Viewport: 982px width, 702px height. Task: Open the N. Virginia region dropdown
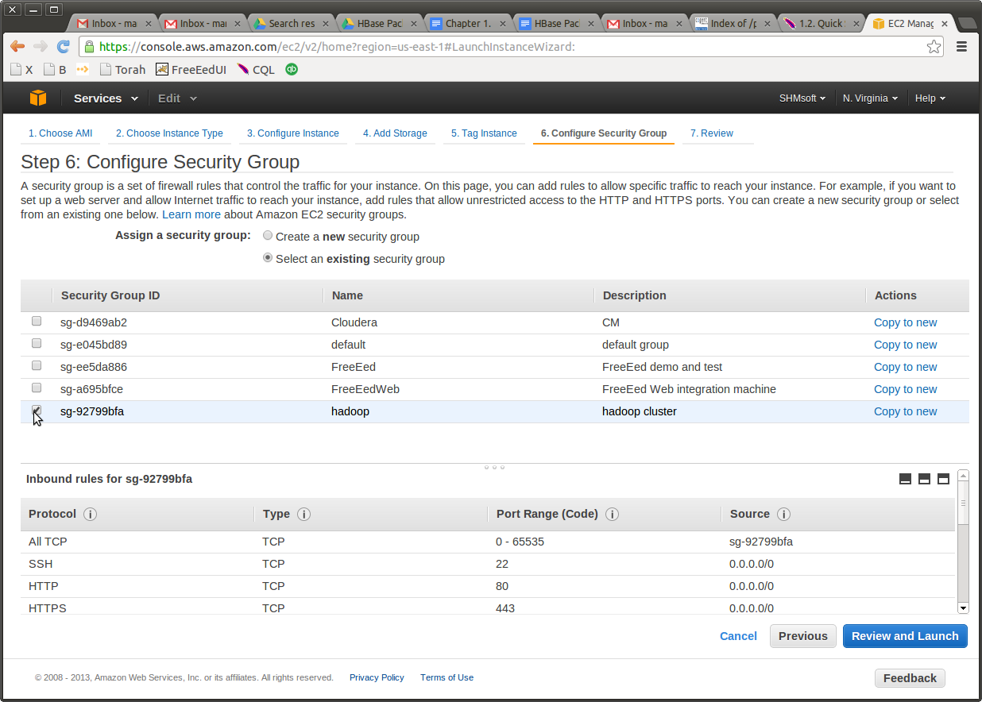coord(870,98)
